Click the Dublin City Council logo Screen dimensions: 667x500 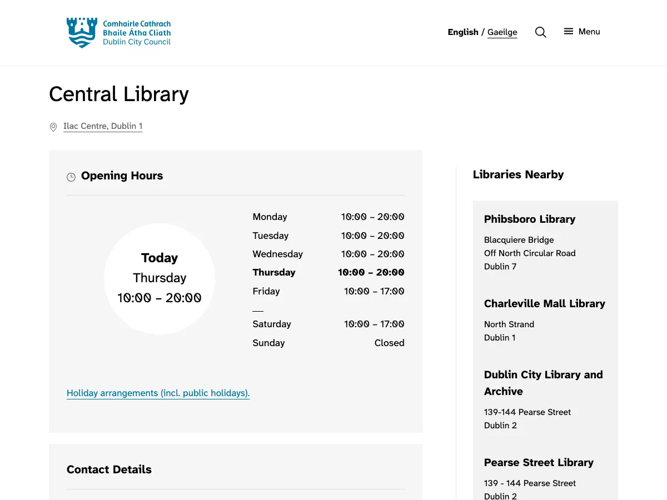[x=118, y=33]
